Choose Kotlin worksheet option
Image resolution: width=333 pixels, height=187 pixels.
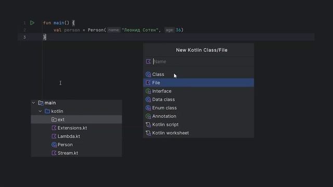tap(198, 133)
